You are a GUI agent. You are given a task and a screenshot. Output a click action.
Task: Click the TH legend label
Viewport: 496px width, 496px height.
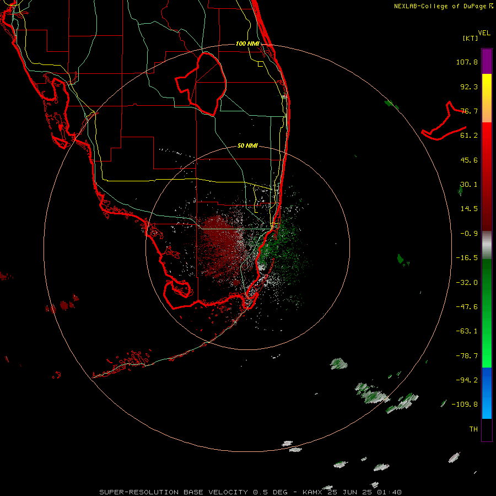point(473,429)
